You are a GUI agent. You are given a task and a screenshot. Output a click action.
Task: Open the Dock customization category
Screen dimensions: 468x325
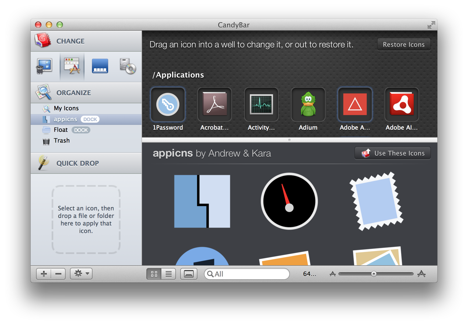100,66
